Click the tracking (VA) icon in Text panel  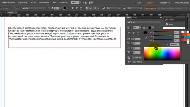128,39
